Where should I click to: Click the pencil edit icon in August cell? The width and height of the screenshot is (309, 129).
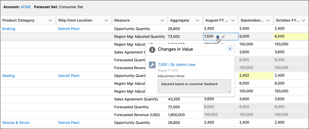pos(223,37)
